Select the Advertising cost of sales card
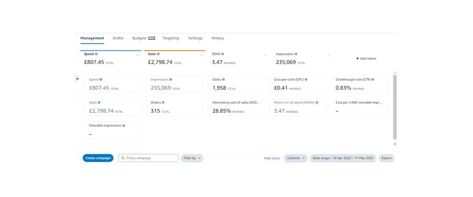Viewport: 473px width, 197px height. [x=236, y=107]
